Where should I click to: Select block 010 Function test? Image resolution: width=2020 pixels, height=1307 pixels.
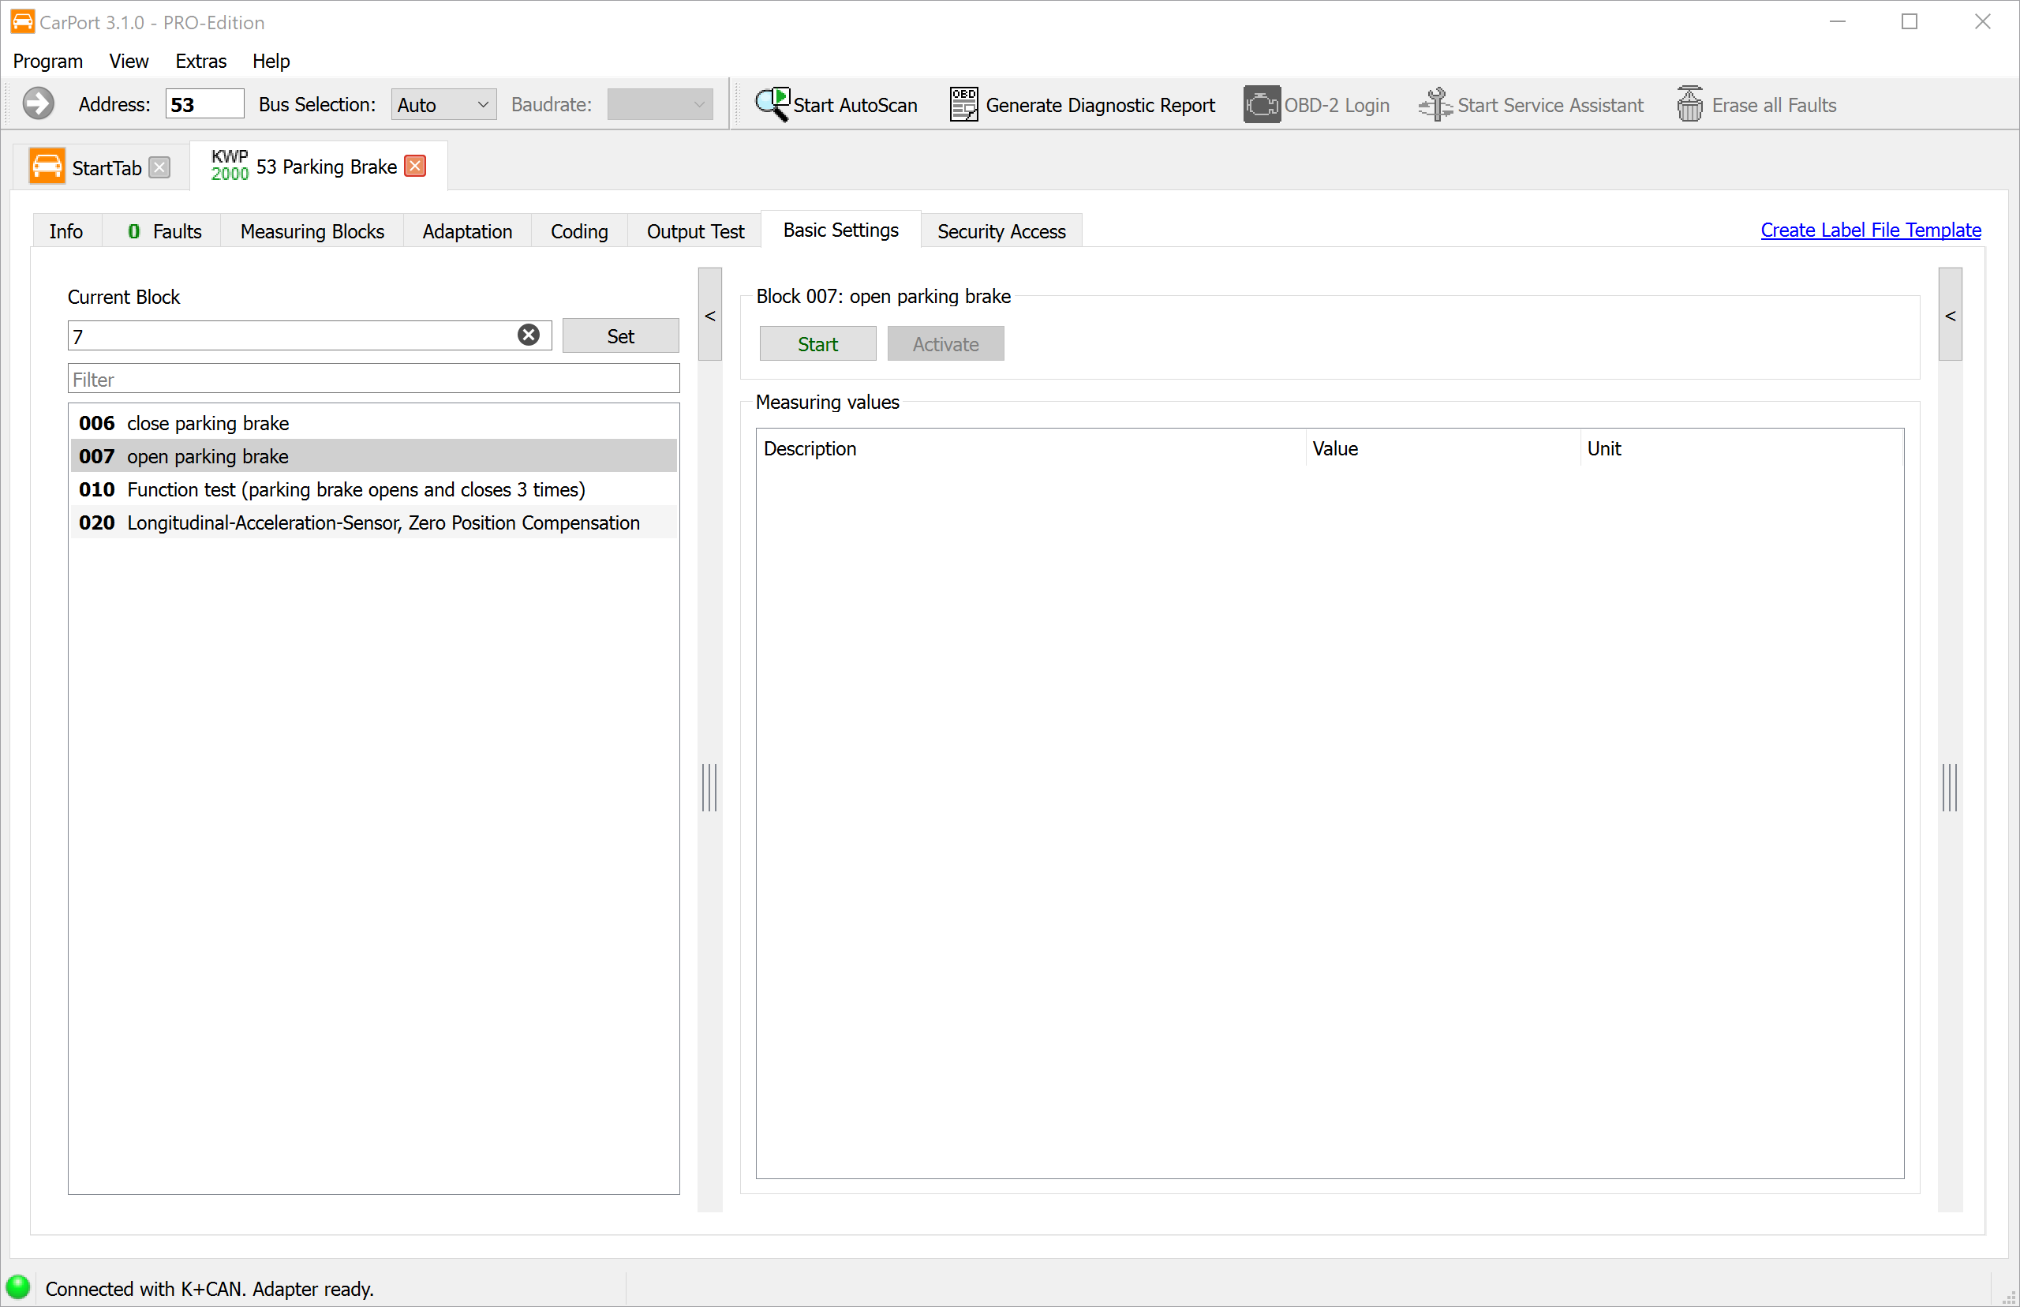coord(374,489)
